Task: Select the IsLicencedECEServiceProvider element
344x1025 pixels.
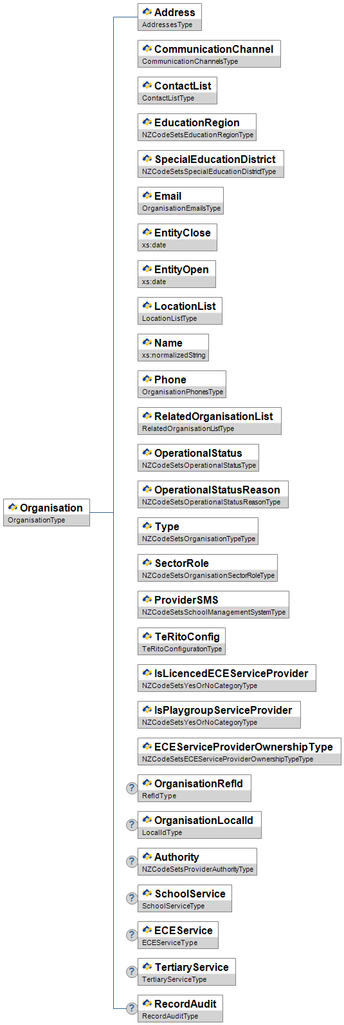Action: coord(227,678)
